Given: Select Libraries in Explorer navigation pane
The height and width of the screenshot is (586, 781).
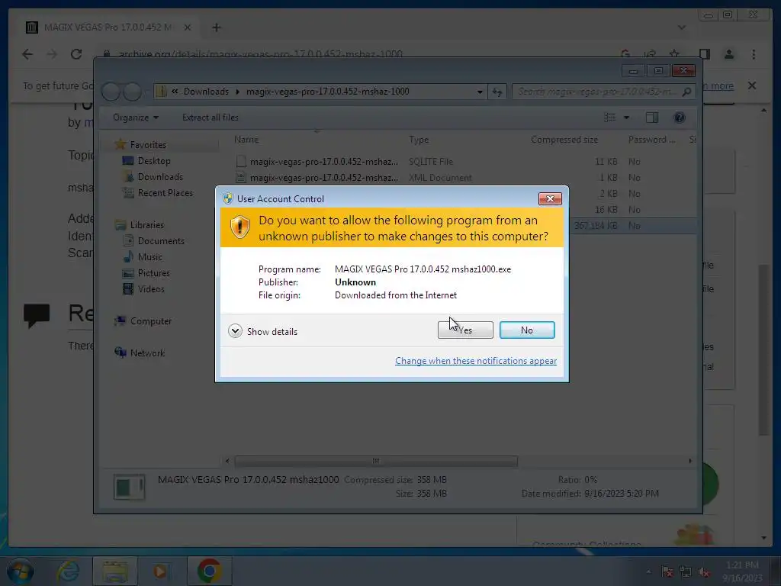Looking at the screenshot, I should point(147,225).
